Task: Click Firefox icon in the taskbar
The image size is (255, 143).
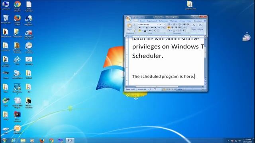Action: [42, 140]
